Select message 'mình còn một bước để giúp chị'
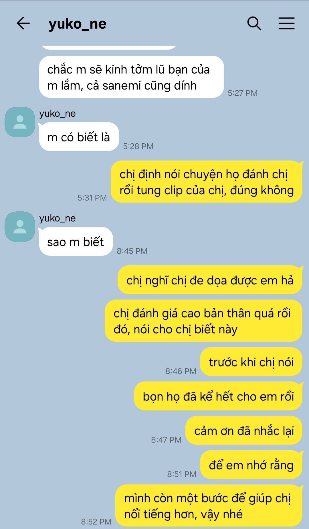Image resolution: width=309 pixels, height=529 pixels. pyautogui.click(x=209, y=506)
